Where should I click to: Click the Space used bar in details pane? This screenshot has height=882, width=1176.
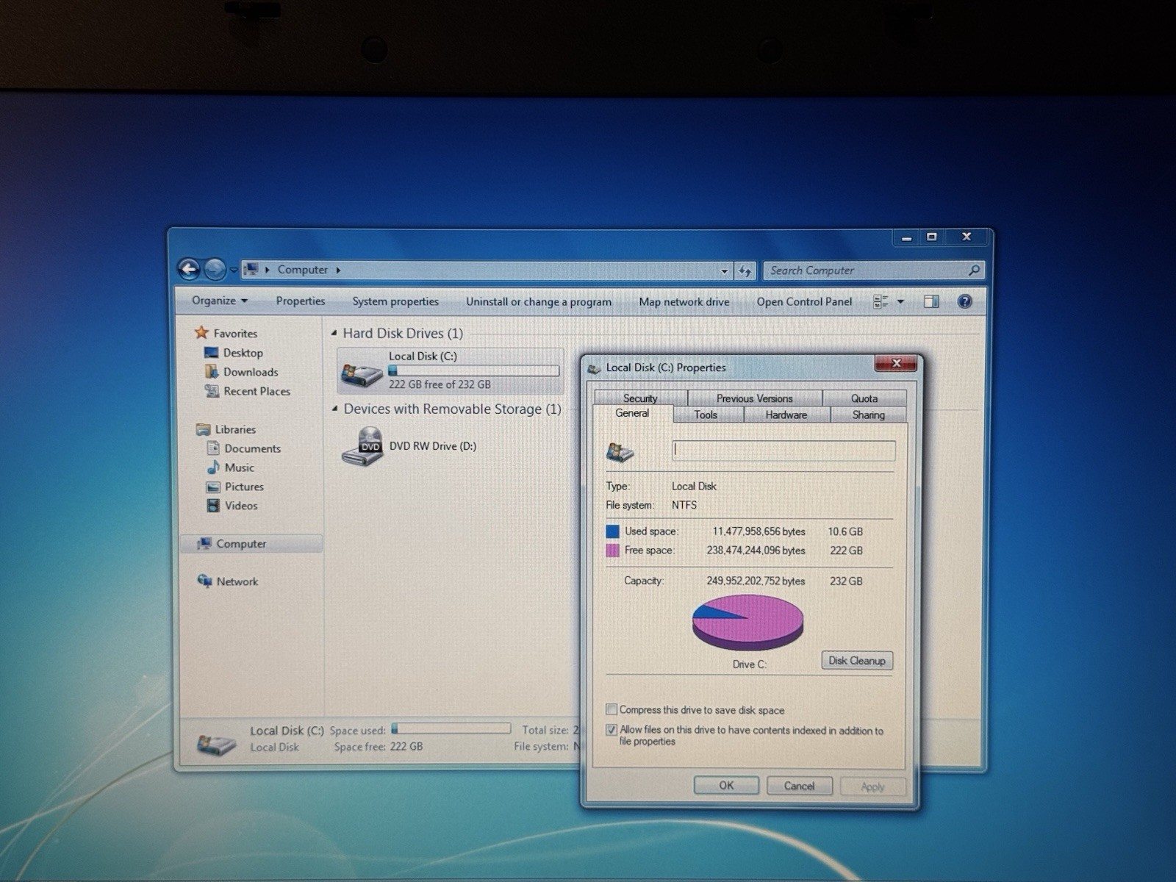[x=451, y=728]
